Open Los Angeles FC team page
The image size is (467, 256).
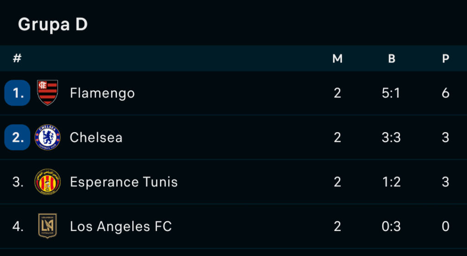(x=120, y=226)
